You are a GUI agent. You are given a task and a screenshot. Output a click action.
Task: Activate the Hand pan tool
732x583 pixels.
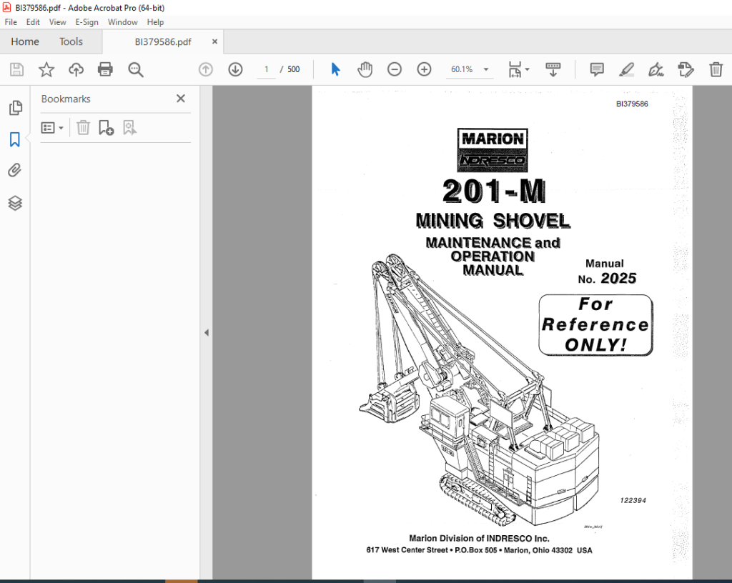(x=365, y=69)
